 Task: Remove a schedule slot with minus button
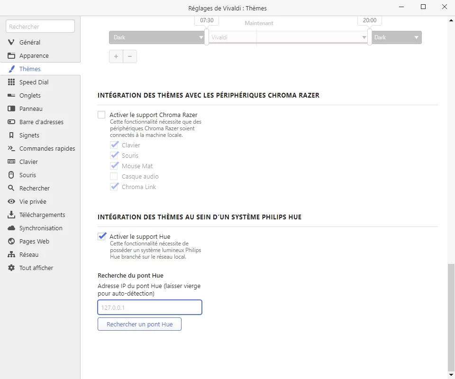(130, 56)
